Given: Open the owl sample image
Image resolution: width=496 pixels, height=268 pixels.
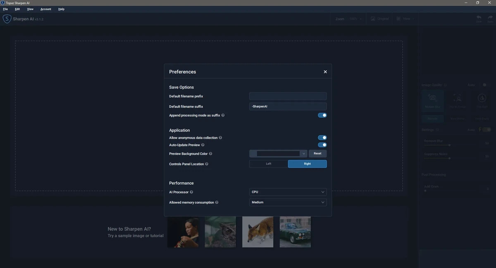Looking at the screenshot, I should pyautogui.click(x=220, y=232).
